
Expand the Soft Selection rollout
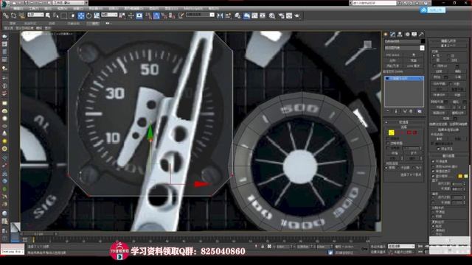point(403,122)
